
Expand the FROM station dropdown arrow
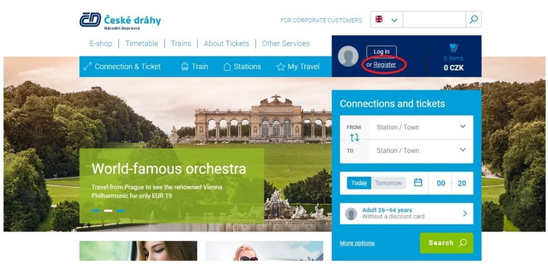463,126
